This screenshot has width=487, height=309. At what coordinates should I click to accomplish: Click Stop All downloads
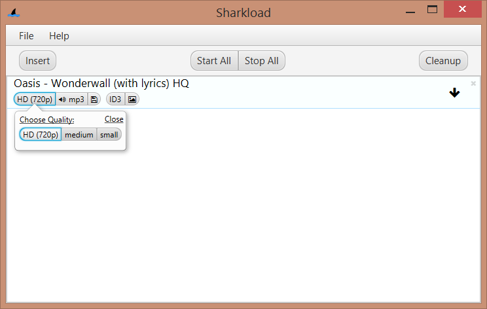tap(261, 61)
